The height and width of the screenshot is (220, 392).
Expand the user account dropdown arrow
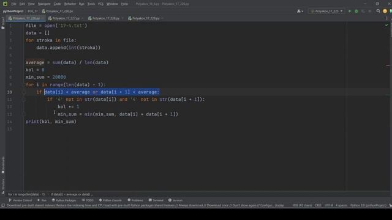[302, 11]
